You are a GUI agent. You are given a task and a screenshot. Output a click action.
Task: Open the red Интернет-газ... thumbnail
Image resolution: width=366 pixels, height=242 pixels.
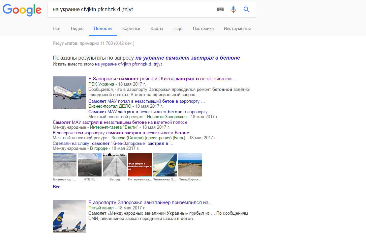(x=140, y=165)
